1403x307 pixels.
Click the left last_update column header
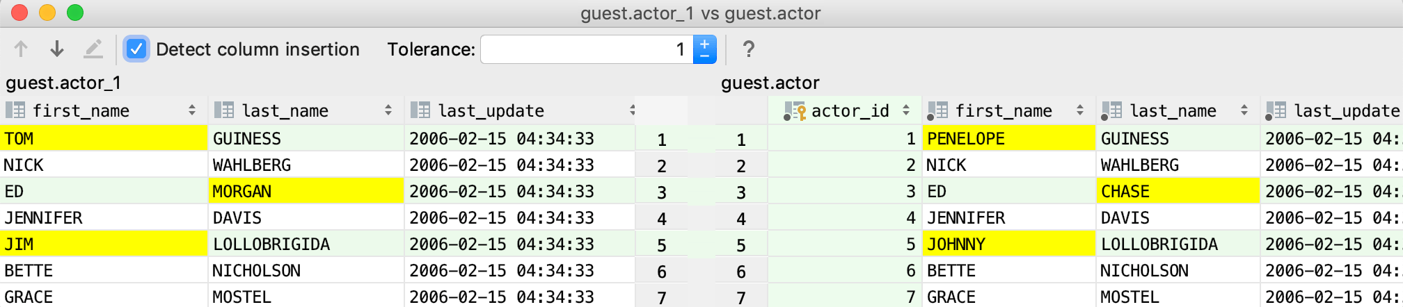tap(491, 111)
